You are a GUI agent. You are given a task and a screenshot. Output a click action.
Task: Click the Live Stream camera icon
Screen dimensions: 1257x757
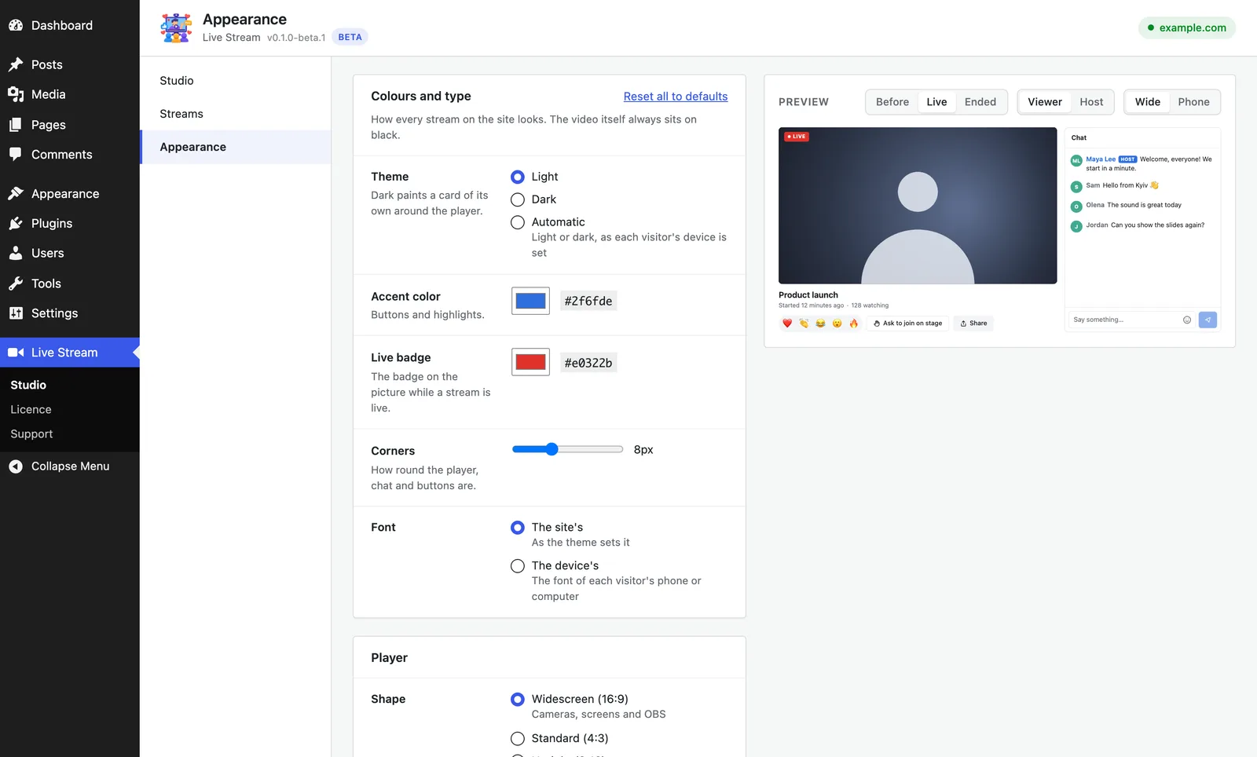[16, 353]
